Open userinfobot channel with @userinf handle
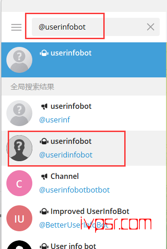Image resolution: width=167 pixels, height=249 pixels. [84, 113]
